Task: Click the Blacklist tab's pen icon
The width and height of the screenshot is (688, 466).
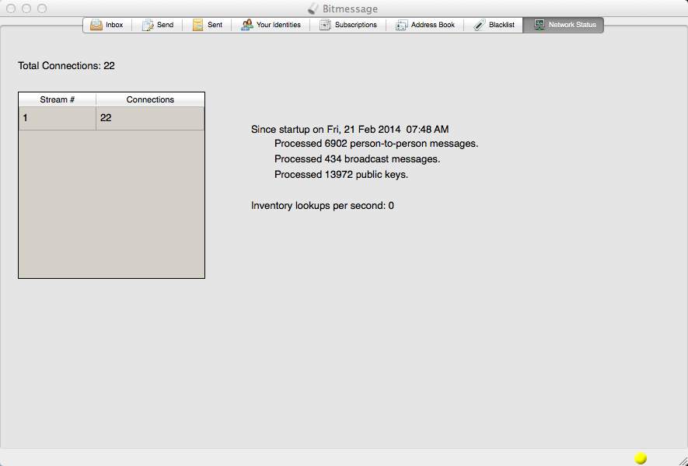Action: 480,25
